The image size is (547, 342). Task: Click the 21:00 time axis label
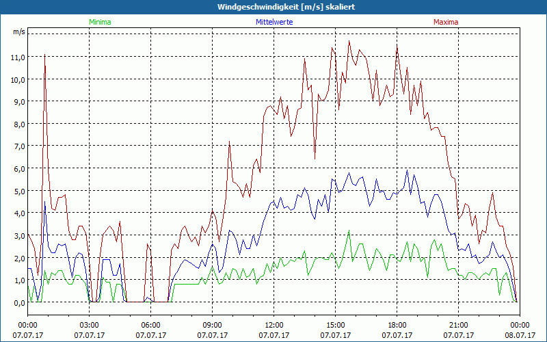coord(458,326)
